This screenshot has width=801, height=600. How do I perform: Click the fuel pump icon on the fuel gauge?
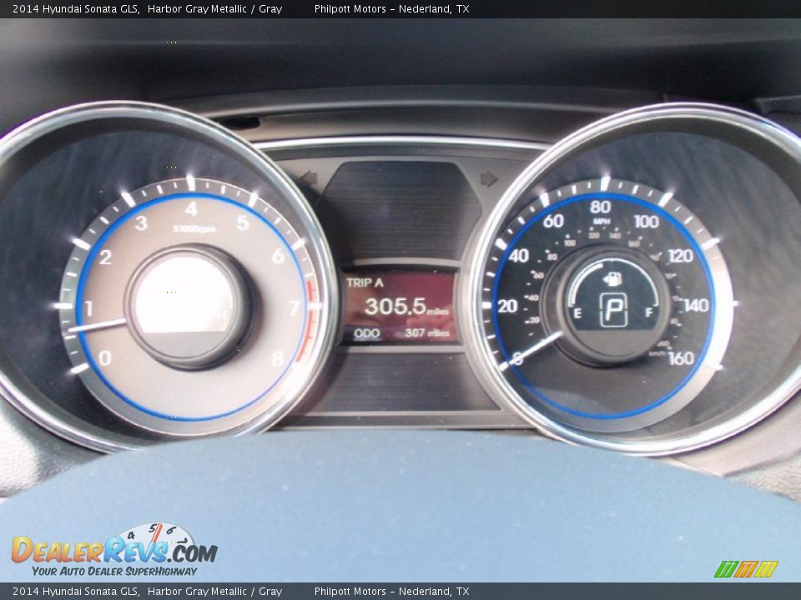[613, 278]
